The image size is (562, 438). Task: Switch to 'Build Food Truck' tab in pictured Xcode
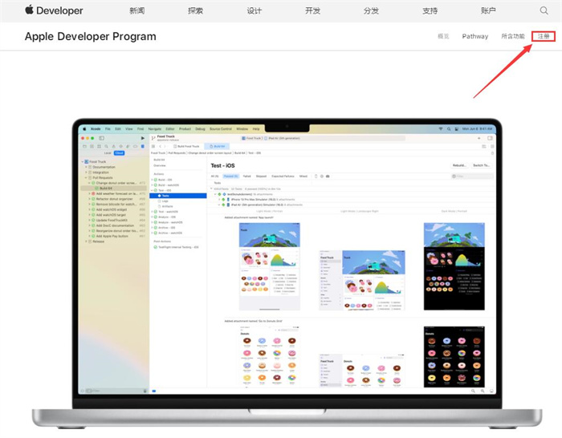tap(186, 146)
